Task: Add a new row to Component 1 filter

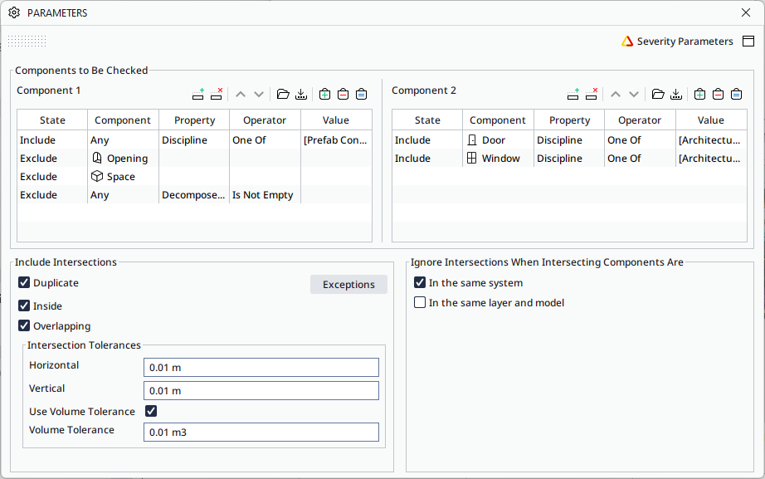Action: pos(197,94)
